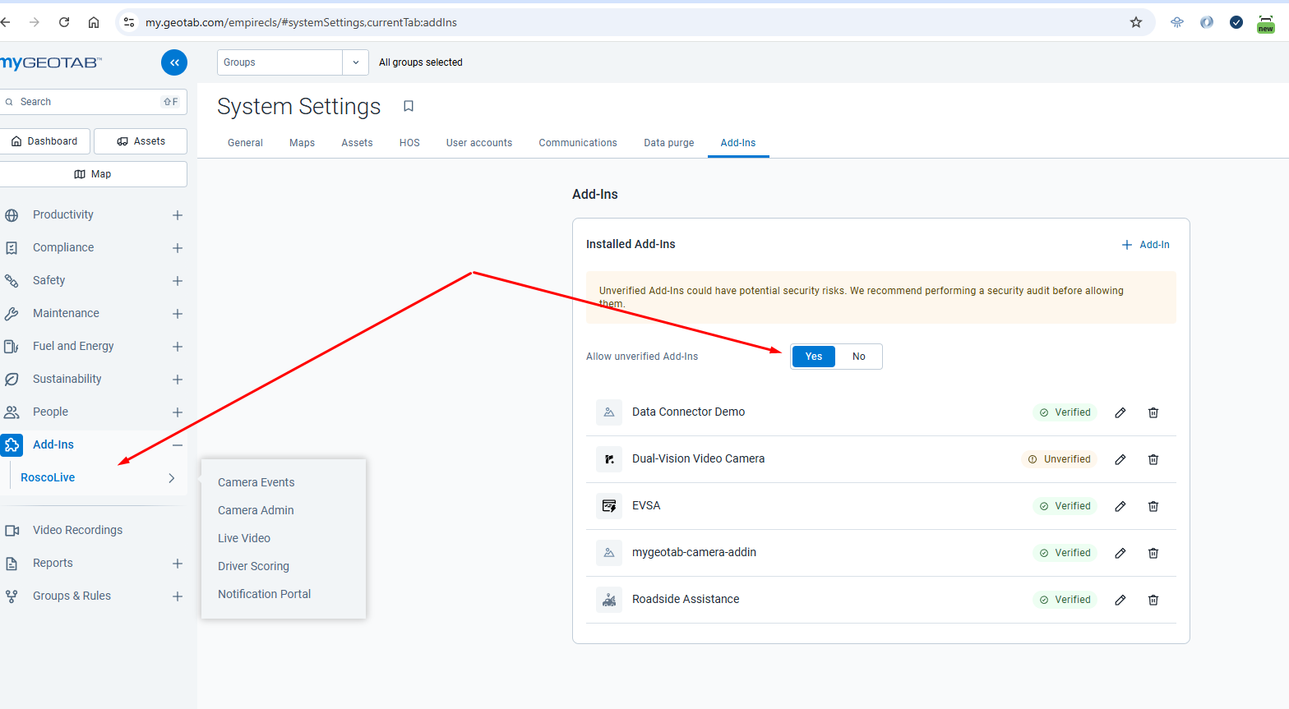
Task: Delete the Dual-Vision Video Camera add-in
Action: pos(1153,459)
